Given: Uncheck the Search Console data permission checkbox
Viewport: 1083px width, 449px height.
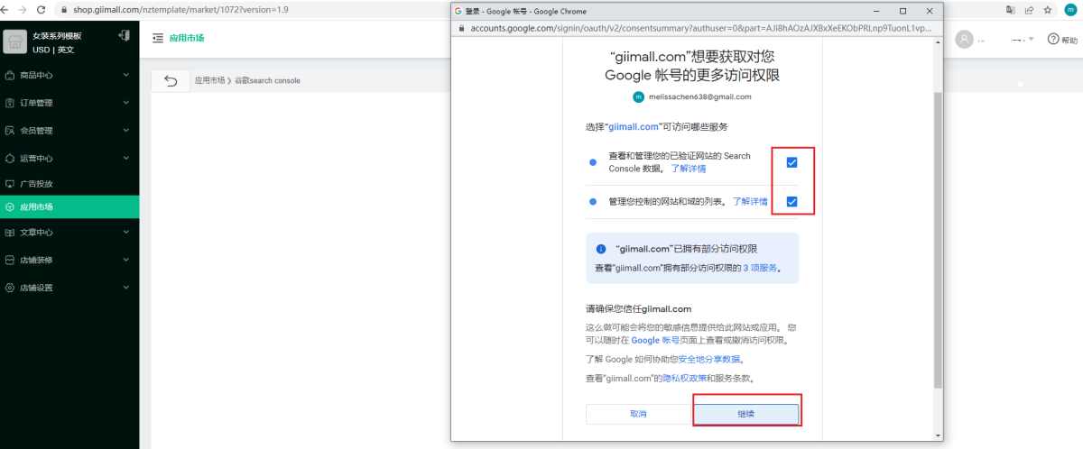Looking at the screenshot, I should pos(791,162).
